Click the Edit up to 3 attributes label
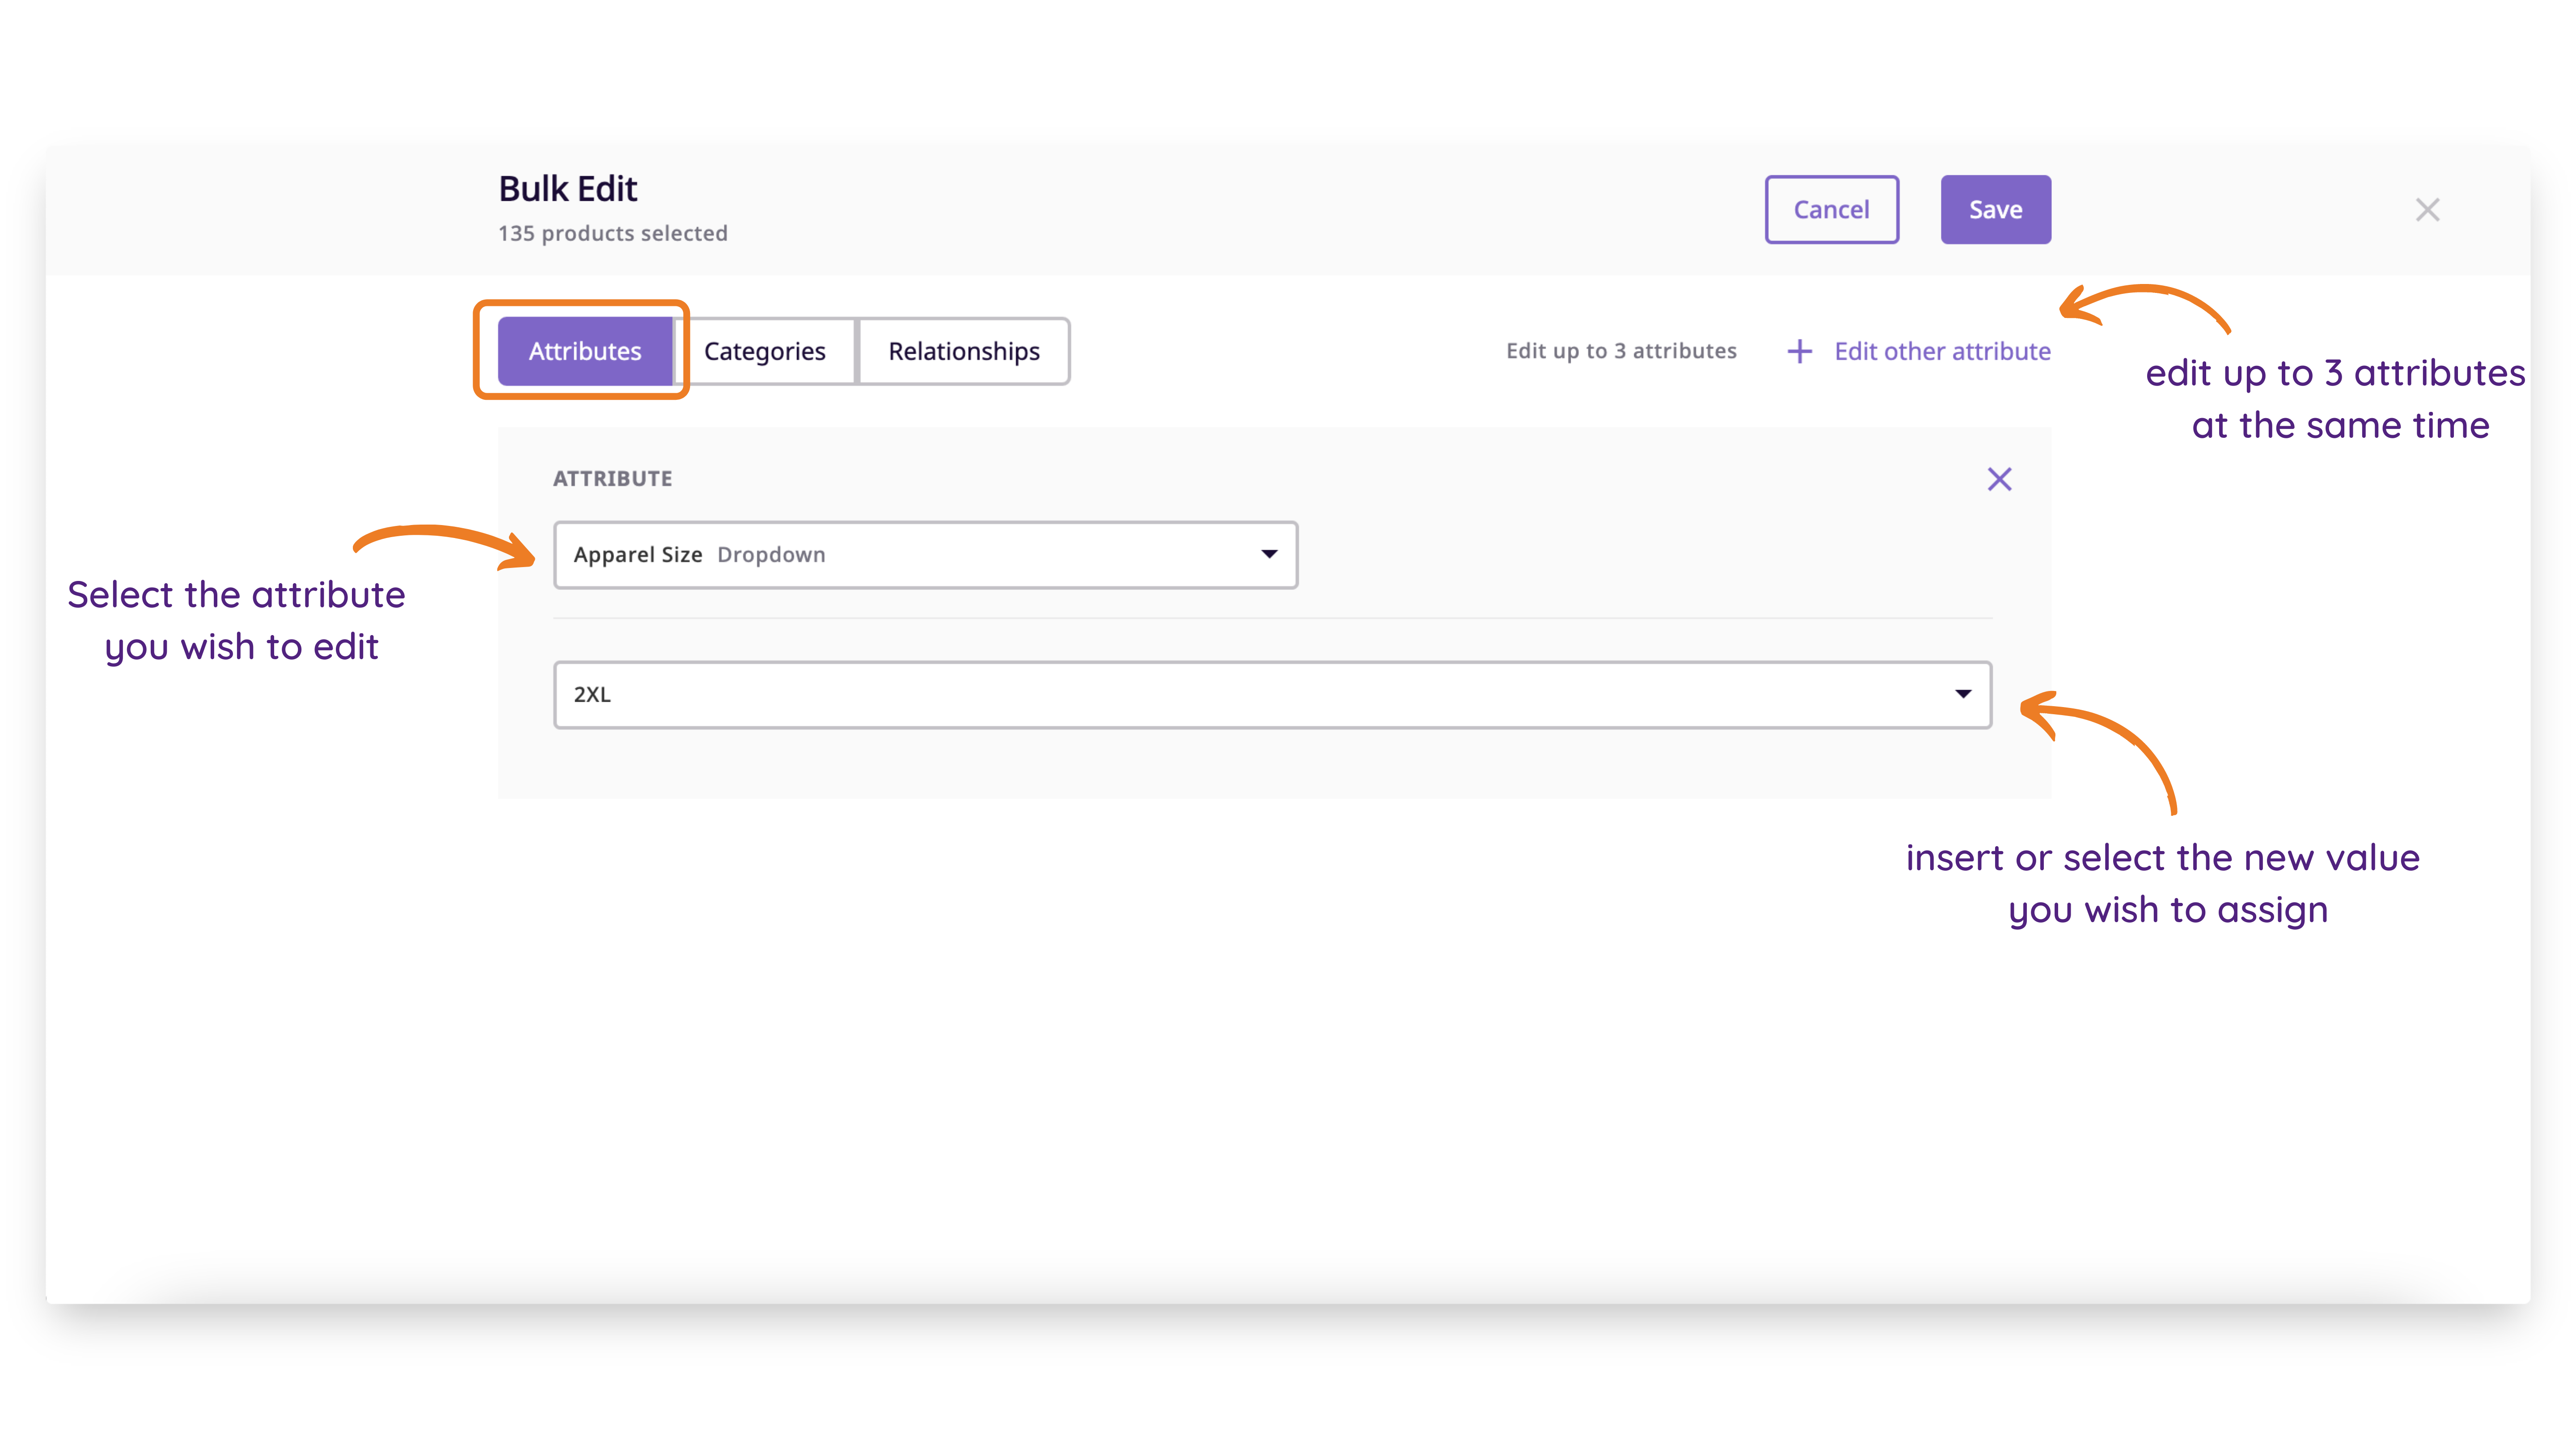Screen dimensions: 2576x1449 click(x=1621, y=351)
